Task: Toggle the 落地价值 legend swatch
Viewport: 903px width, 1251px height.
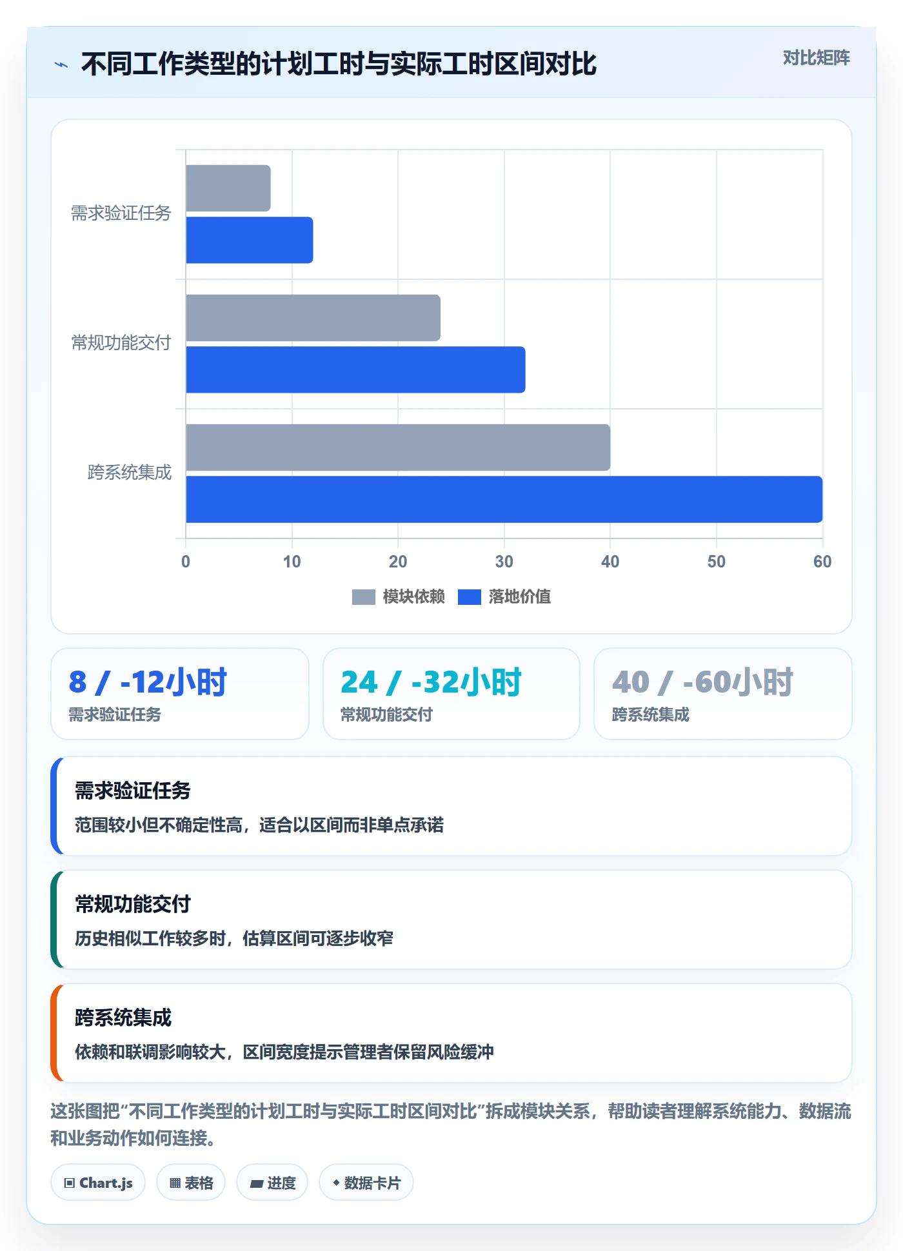Action: pos(470,597)
